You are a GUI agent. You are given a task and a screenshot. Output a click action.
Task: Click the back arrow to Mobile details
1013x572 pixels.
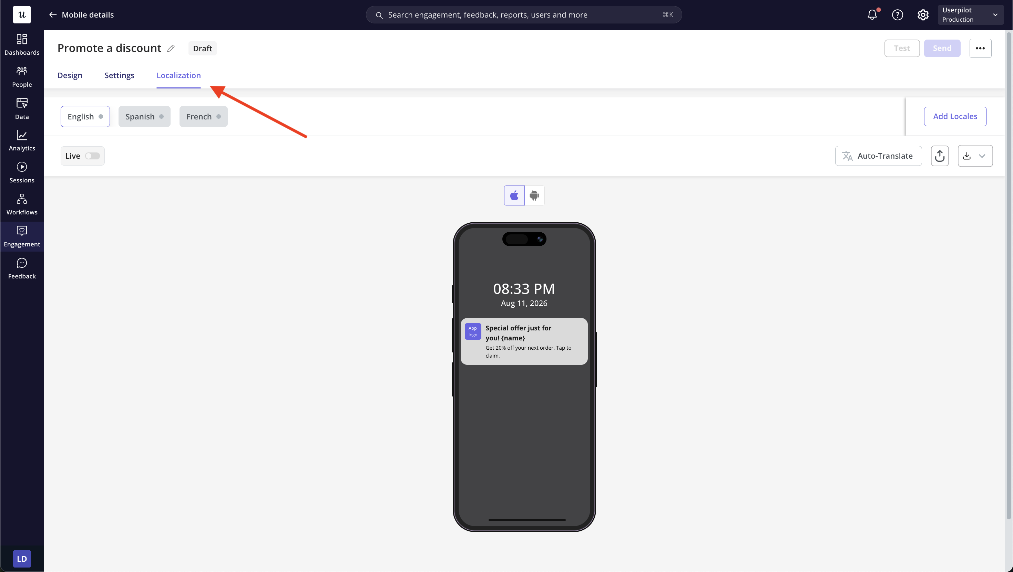click(53, 15)
